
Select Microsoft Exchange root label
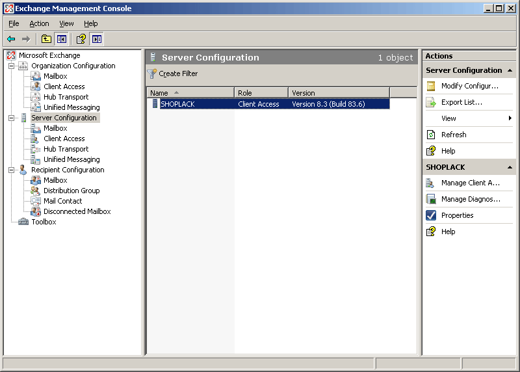(x=49, y=55)
